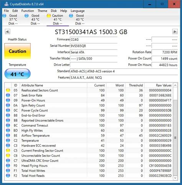Click the Power On Hours value 44823 hours

165,65
